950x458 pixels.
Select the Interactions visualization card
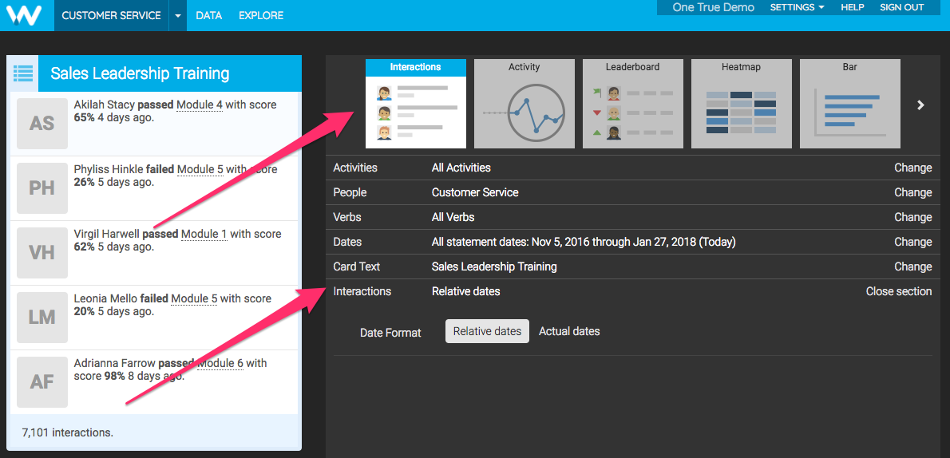[x=415, y=104]
